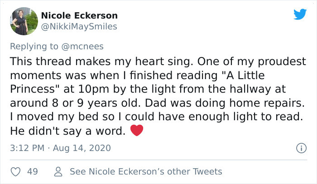Click the 49 likes count

tap(32, 172)
